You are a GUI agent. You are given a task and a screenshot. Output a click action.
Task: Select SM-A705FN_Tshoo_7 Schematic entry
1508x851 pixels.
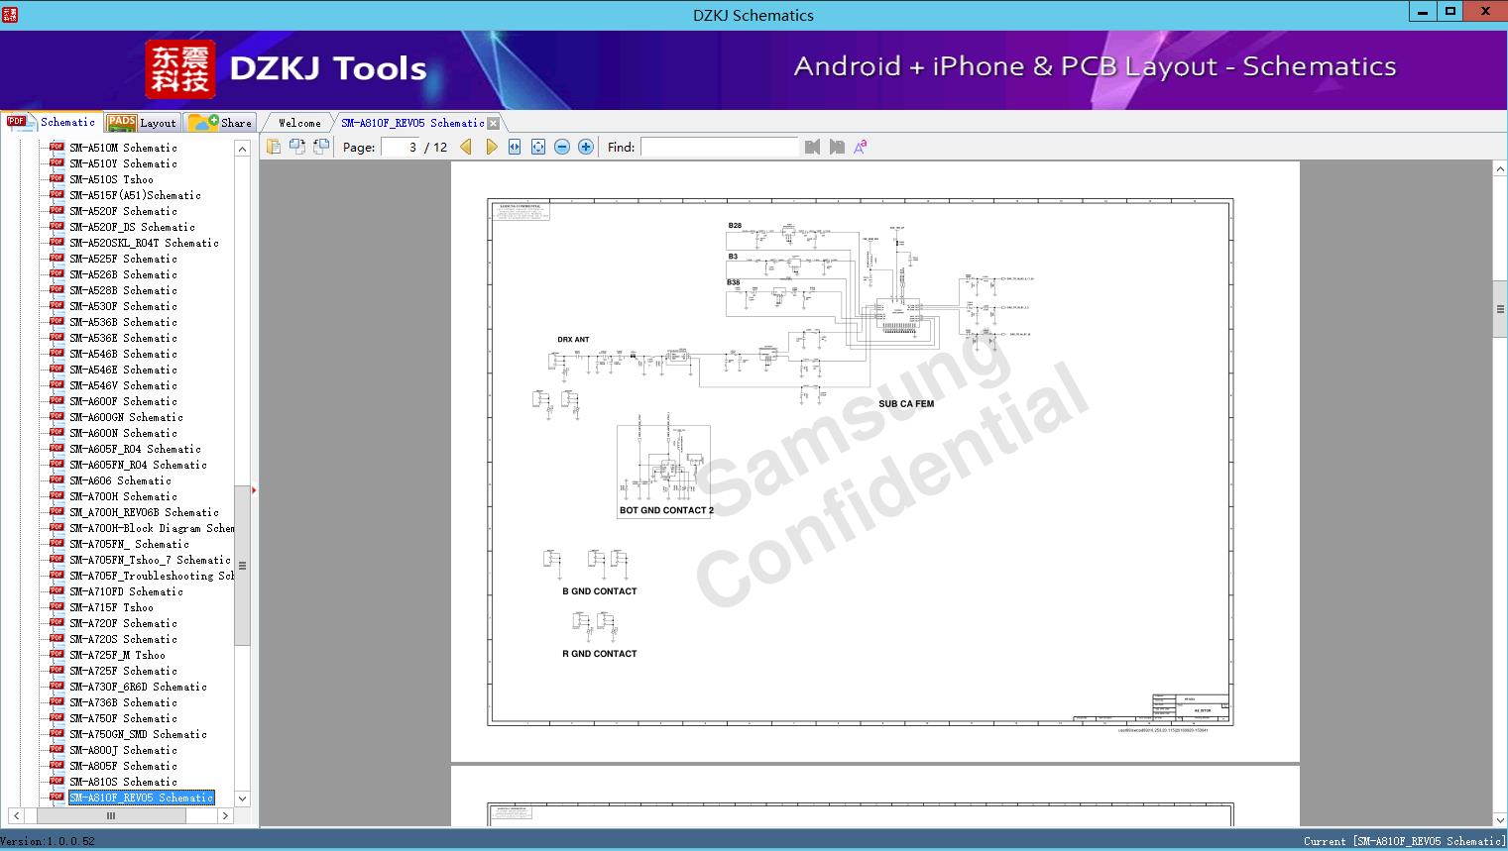(x=150, y=560)
